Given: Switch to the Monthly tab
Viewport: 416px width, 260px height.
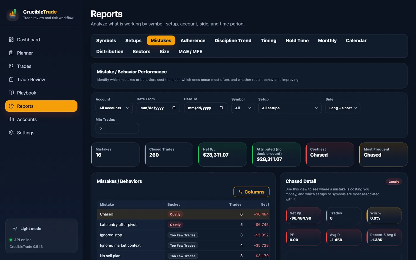Looking at the screenshot, I should (x=327, y=40).
